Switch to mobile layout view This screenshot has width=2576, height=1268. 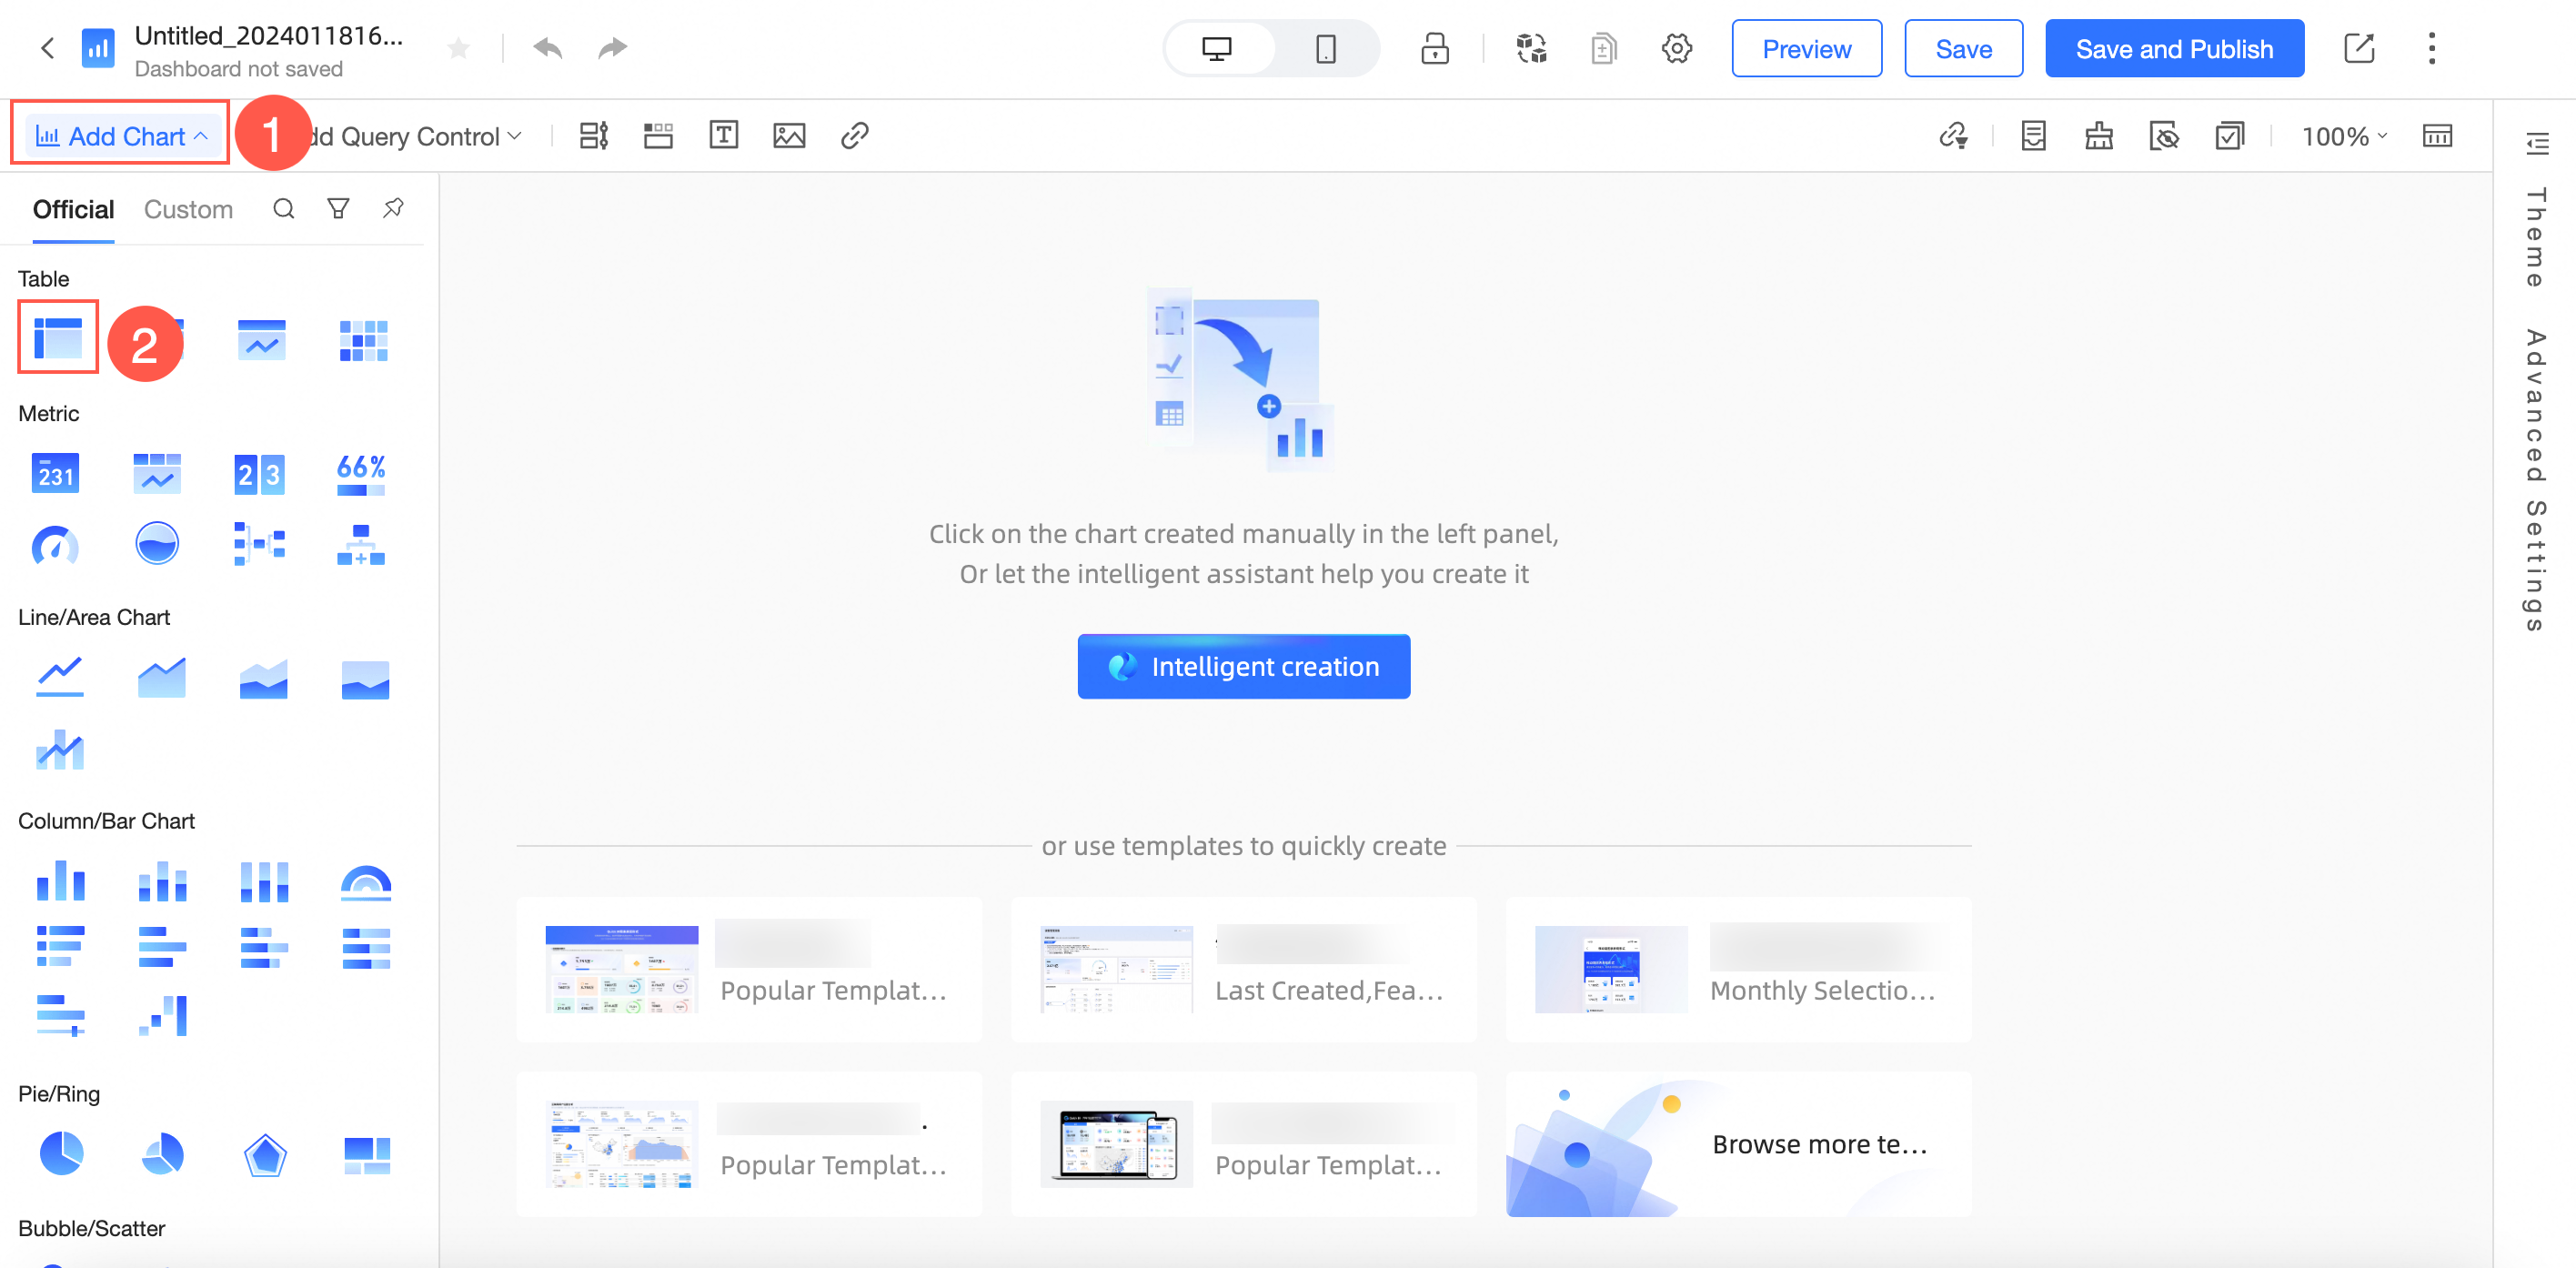point(1325,48)
